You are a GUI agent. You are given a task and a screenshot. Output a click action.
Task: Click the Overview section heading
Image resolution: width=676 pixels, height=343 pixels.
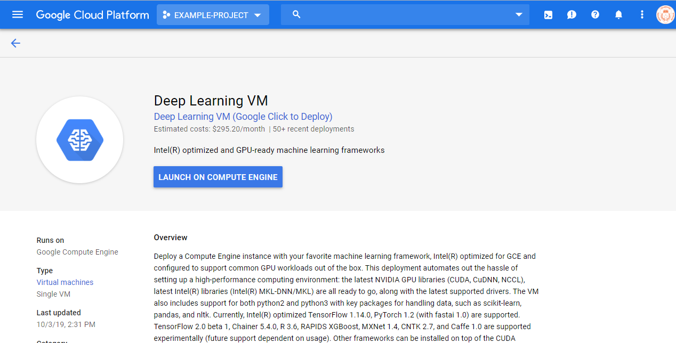(171, 238)
